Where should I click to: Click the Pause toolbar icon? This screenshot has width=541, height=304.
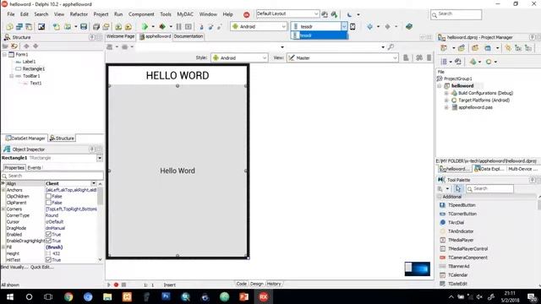(178, 26)
